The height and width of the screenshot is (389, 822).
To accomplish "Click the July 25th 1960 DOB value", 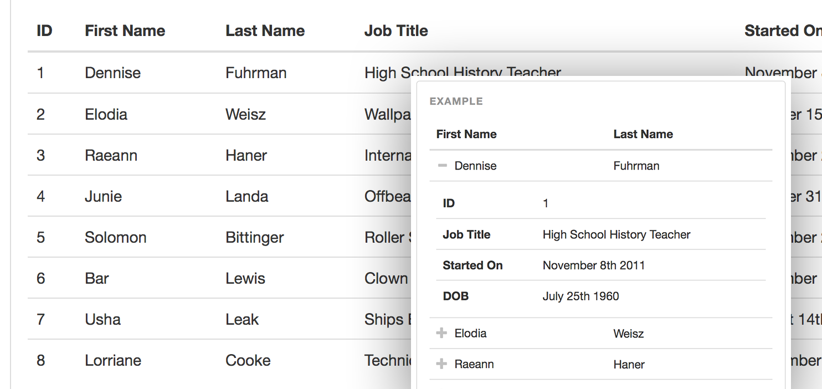I will tap(580, 296).
